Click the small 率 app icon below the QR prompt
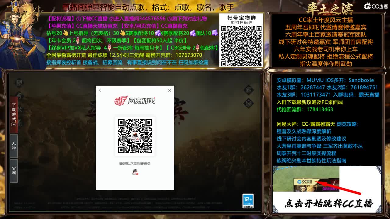 pos(135,172)
